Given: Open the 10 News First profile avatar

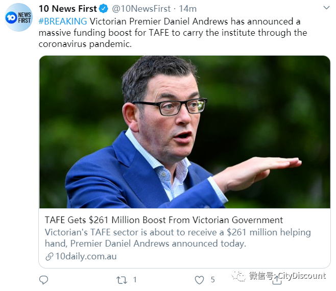Looking at the screenshot, I should (19, 17).
